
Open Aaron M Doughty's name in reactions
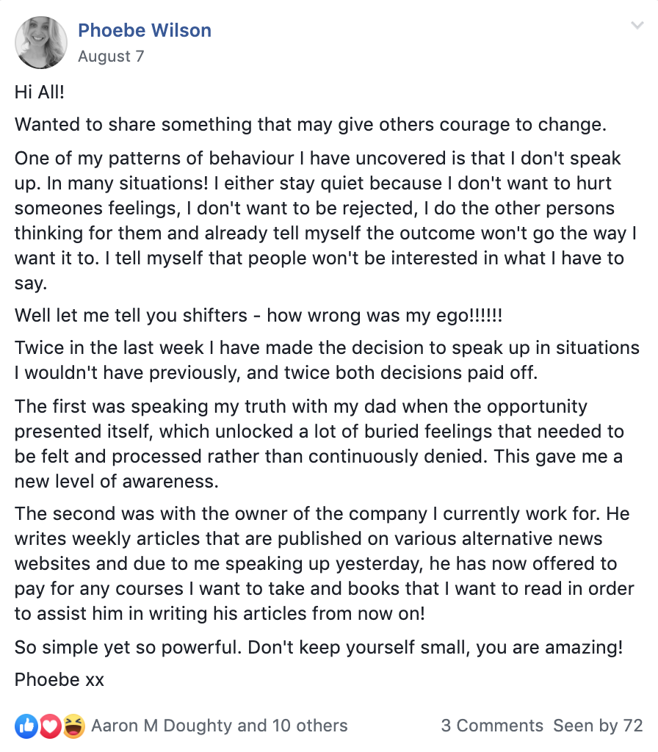pos(162,726)
